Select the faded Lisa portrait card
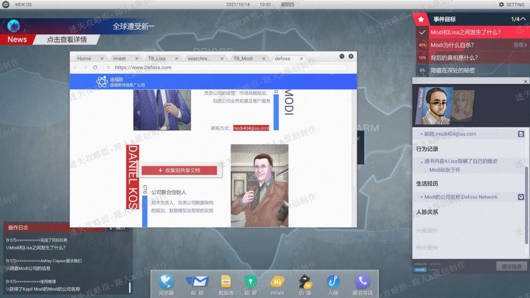The height and width of the screenshot is (298, 530). point(463,105)
